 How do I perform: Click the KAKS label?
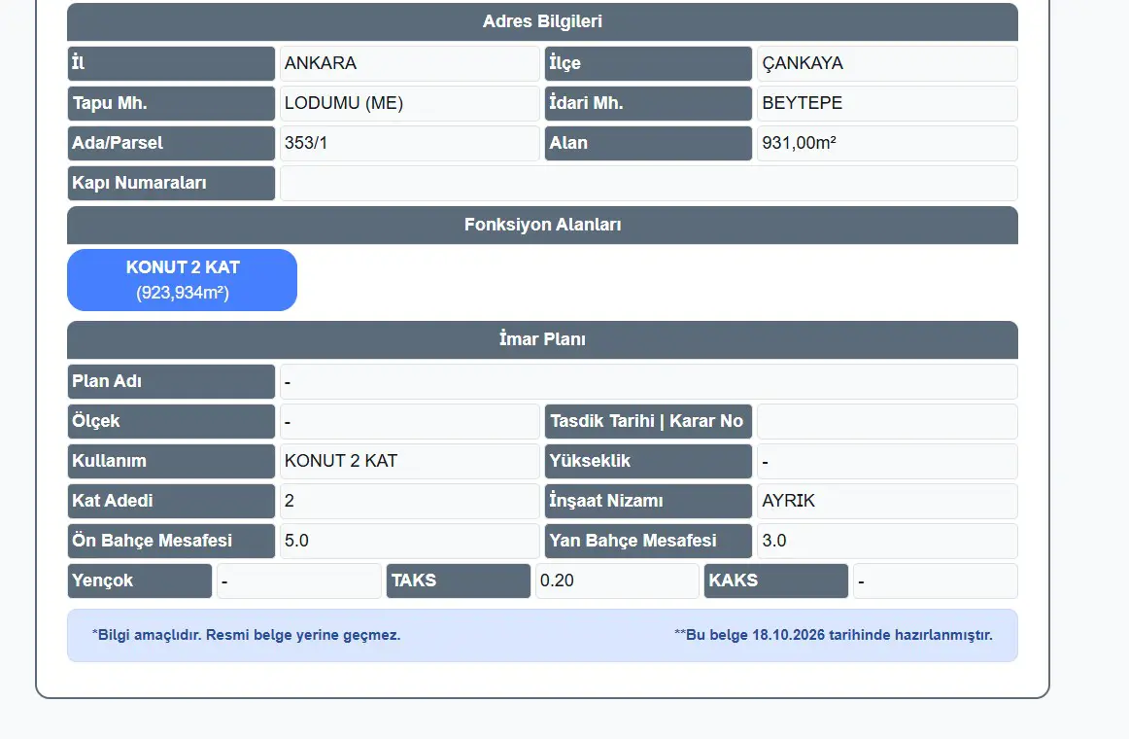coord(776,581)
